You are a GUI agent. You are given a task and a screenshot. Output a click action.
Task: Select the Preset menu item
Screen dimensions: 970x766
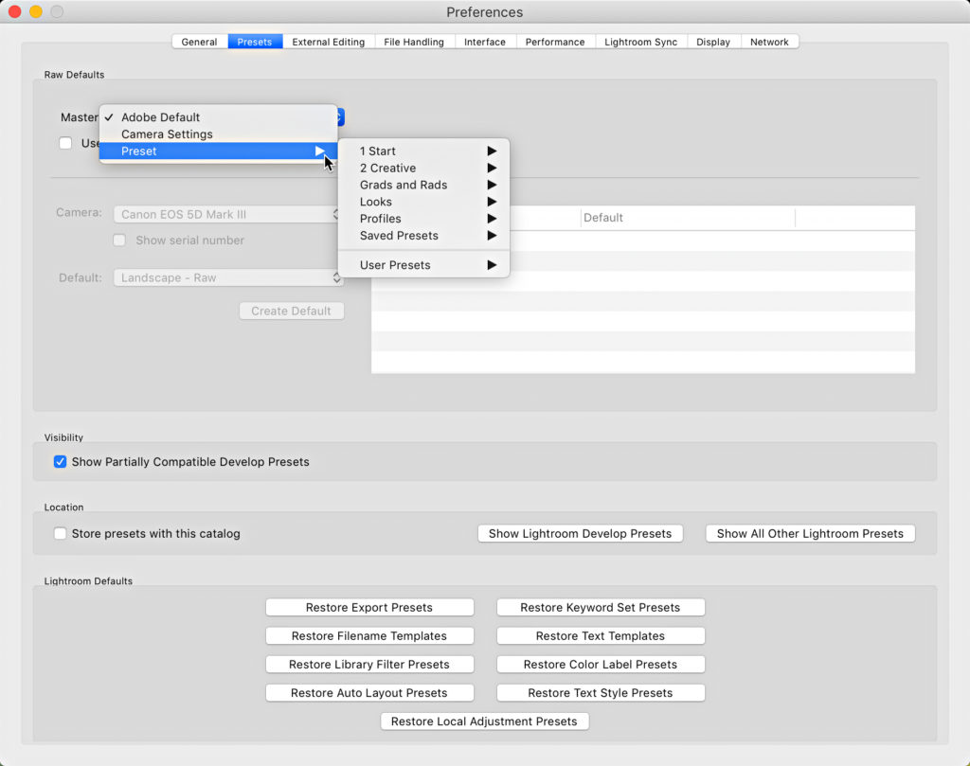click(219, 151)
